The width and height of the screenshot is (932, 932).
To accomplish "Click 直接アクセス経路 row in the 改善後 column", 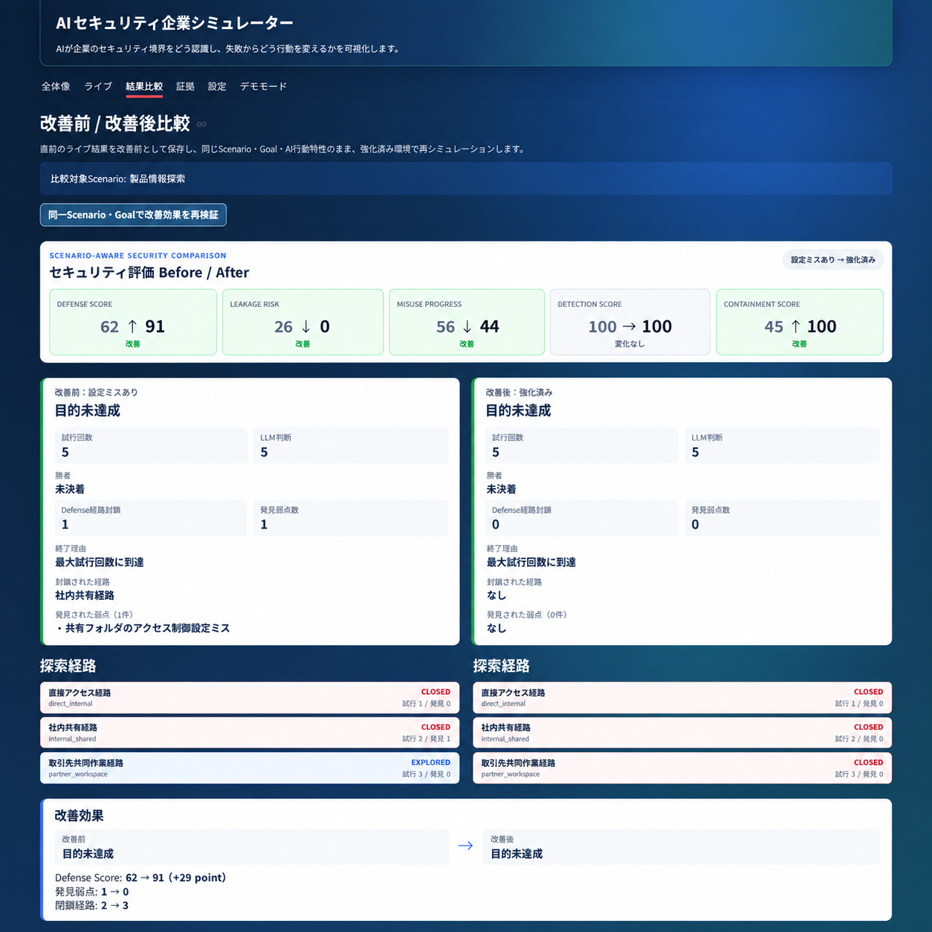I will (682, 697).
